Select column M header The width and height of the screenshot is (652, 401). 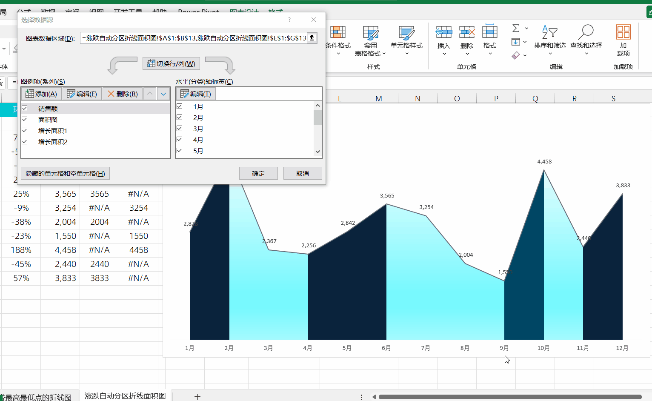coord(378,98)
